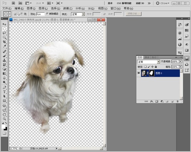Image resolution: width=191 pixels, height=152 pixels.
Task: Switch to the 通道 tab
Action: pyautogui.click(x=147, y=57)
